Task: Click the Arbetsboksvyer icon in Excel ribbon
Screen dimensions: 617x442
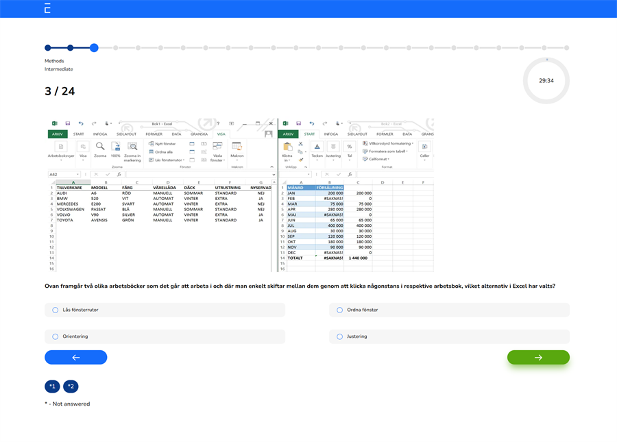Action: 60,147
